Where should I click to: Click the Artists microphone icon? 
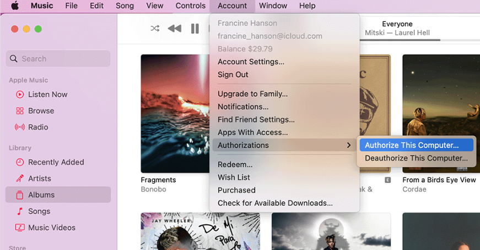pos(20,178)
